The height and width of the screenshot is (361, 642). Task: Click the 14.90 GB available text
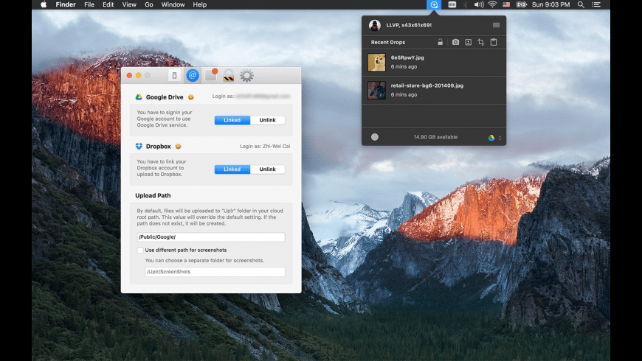pyautogui.click(x=435, y=137)
